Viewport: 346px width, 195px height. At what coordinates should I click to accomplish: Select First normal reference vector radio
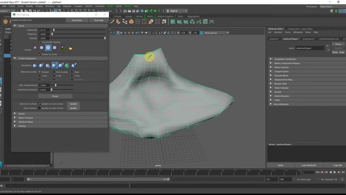(x=54, y=72)
